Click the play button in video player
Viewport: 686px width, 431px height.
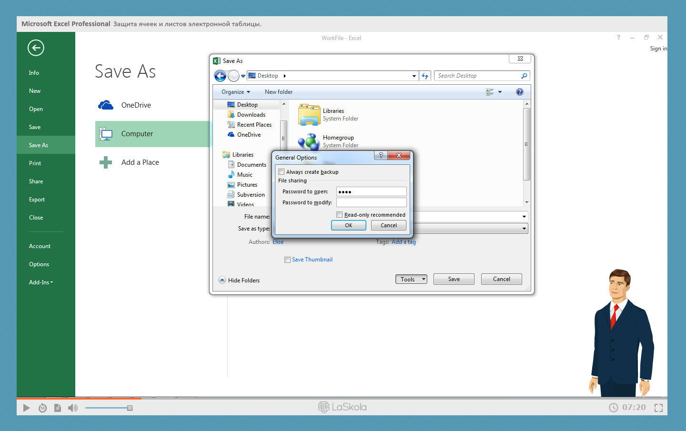26,408
